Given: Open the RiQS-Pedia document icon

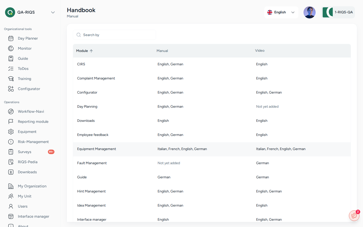Looking at the screenshot, I should click(x=11, y=162).
